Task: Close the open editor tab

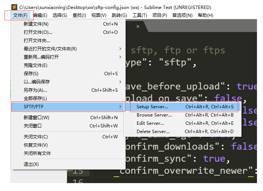Action: (x=138, y=26)
